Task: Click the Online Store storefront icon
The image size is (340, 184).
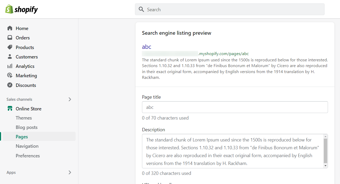Action: (10, 109)
